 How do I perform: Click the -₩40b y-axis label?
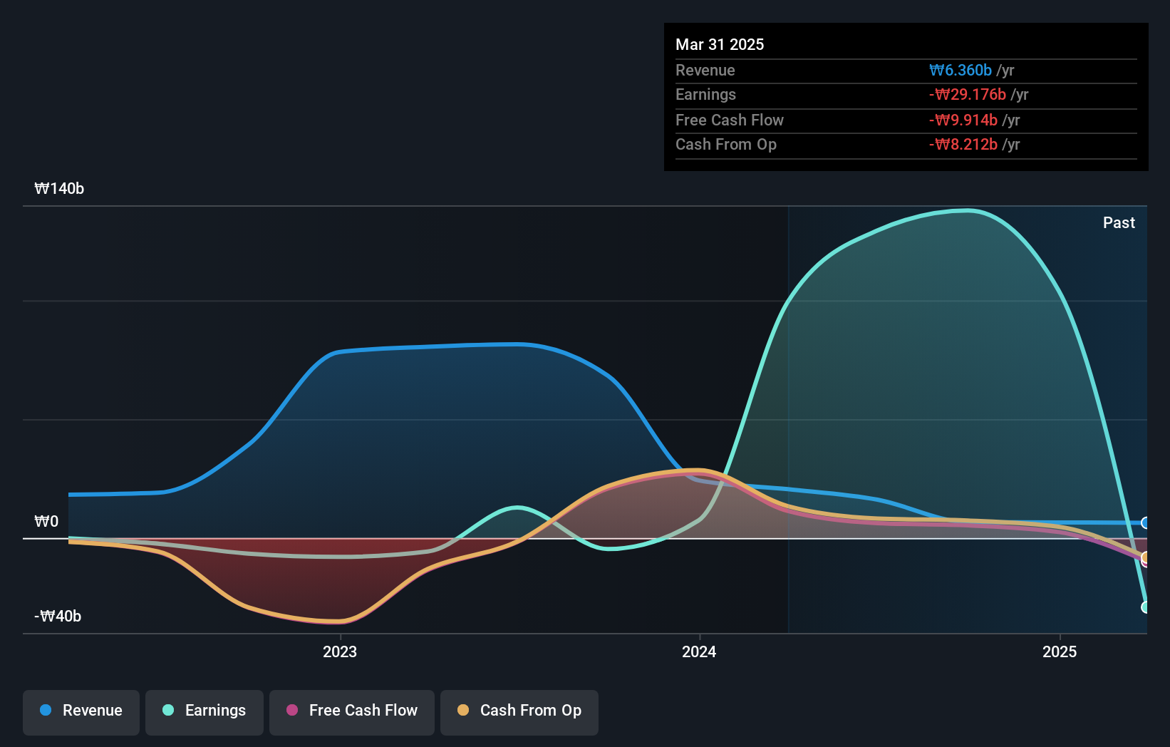click(58, 616)
